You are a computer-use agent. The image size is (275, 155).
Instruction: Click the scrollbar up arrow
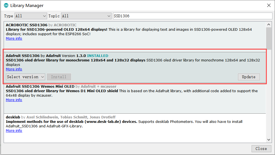point(269,25)
